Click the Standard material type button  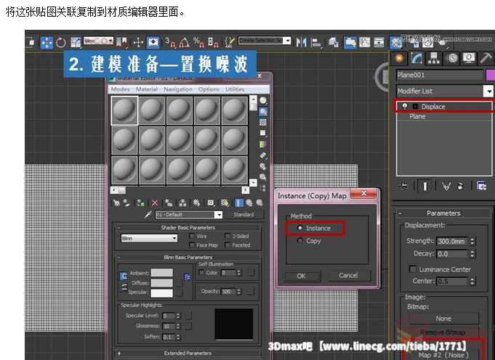coord(244,214)
